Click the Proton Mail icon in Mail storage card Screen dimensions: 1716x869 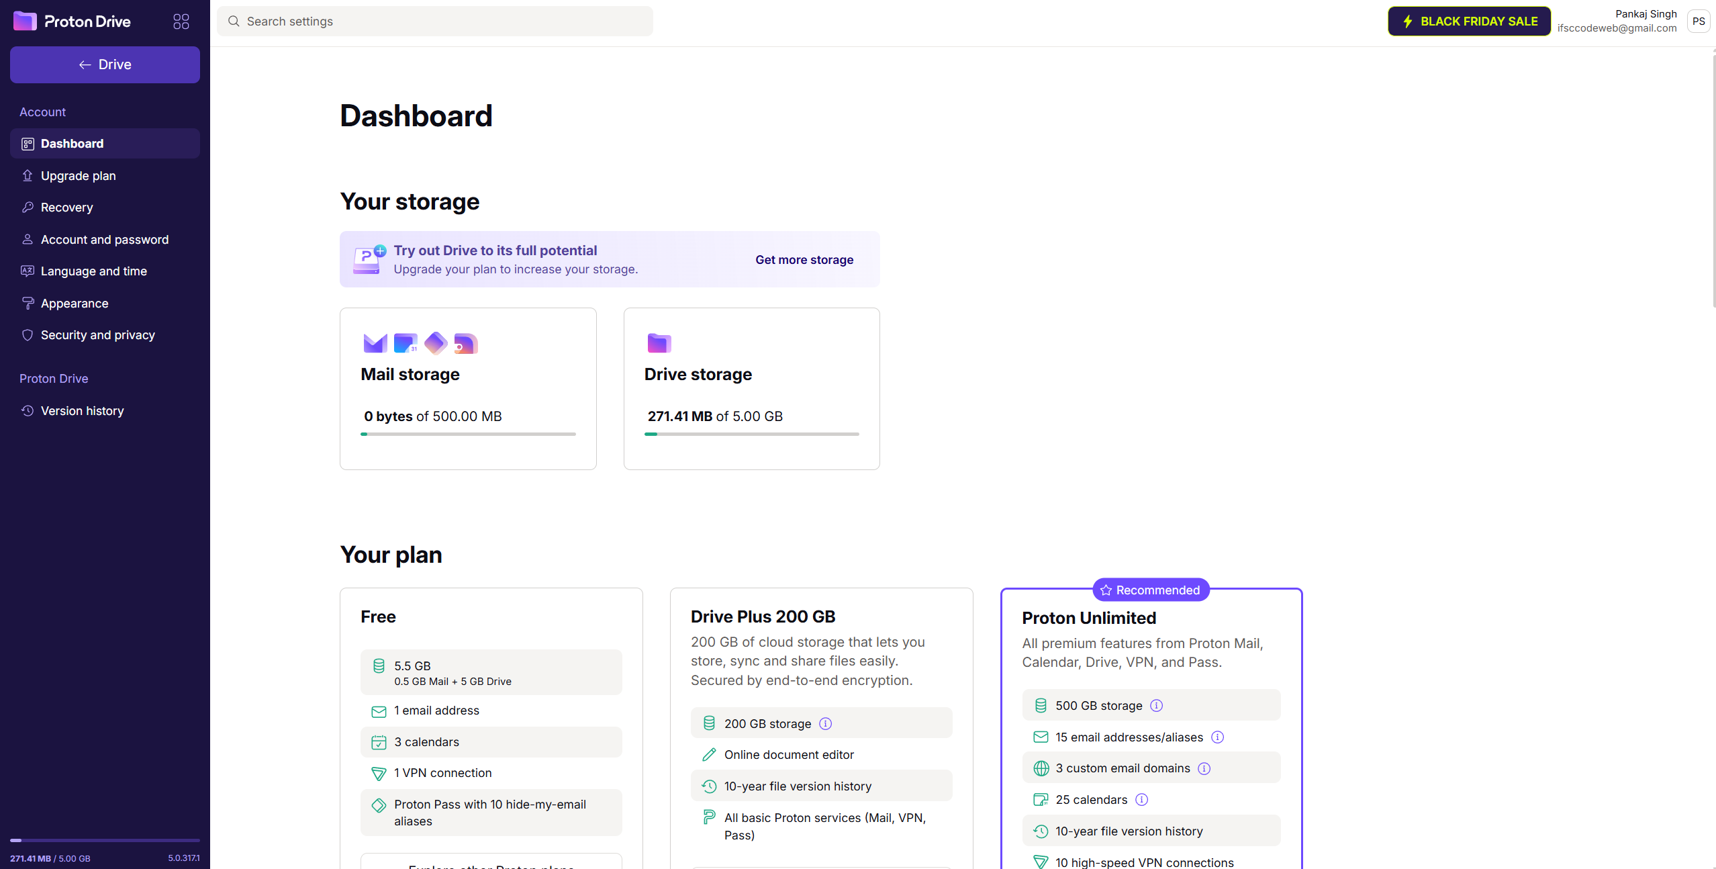(x=375, y=342)
